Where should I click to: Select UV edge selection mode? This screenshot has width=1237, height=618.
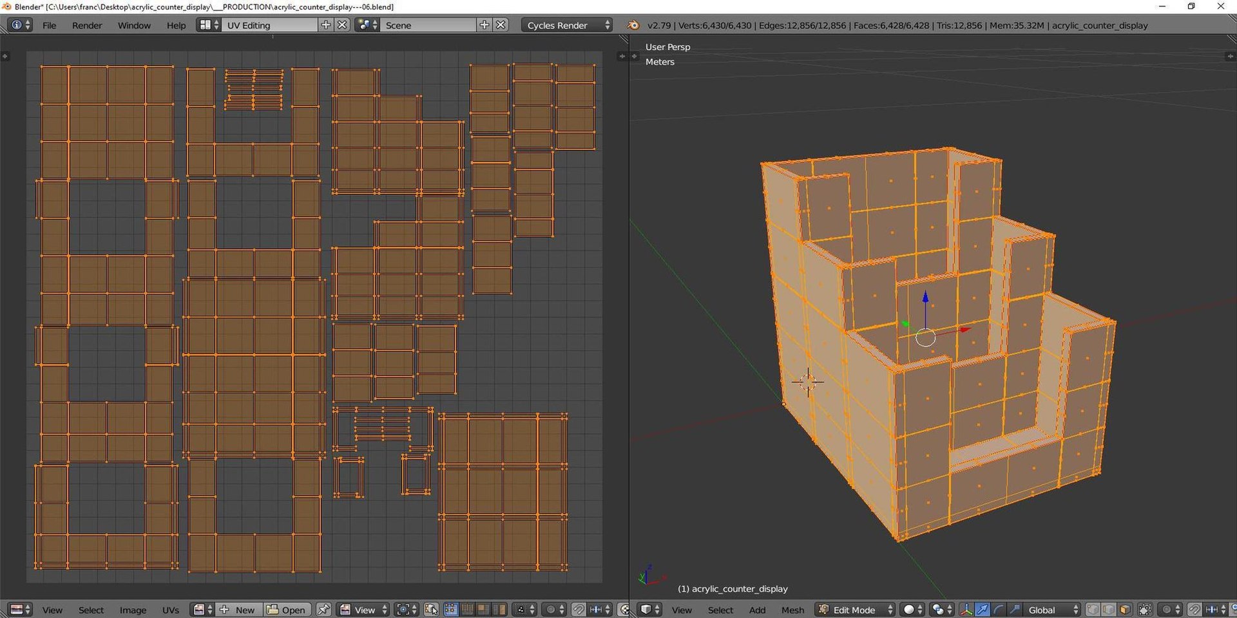coord(467,610)
